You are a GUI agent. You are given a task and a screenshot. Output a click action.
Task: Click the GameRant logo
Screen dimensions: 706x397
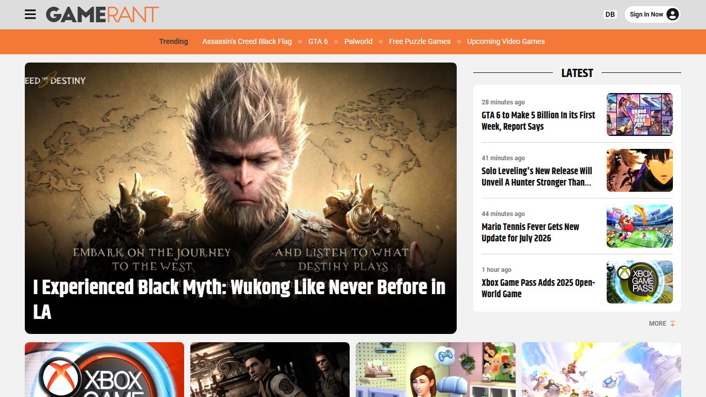[102, 14]
